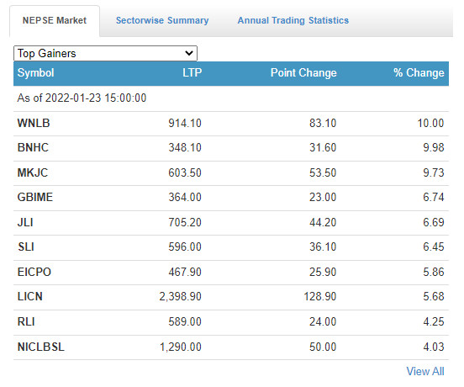Click SLI's point change 36.10
This screenshot has height=387, width=464.
(323, 247)
